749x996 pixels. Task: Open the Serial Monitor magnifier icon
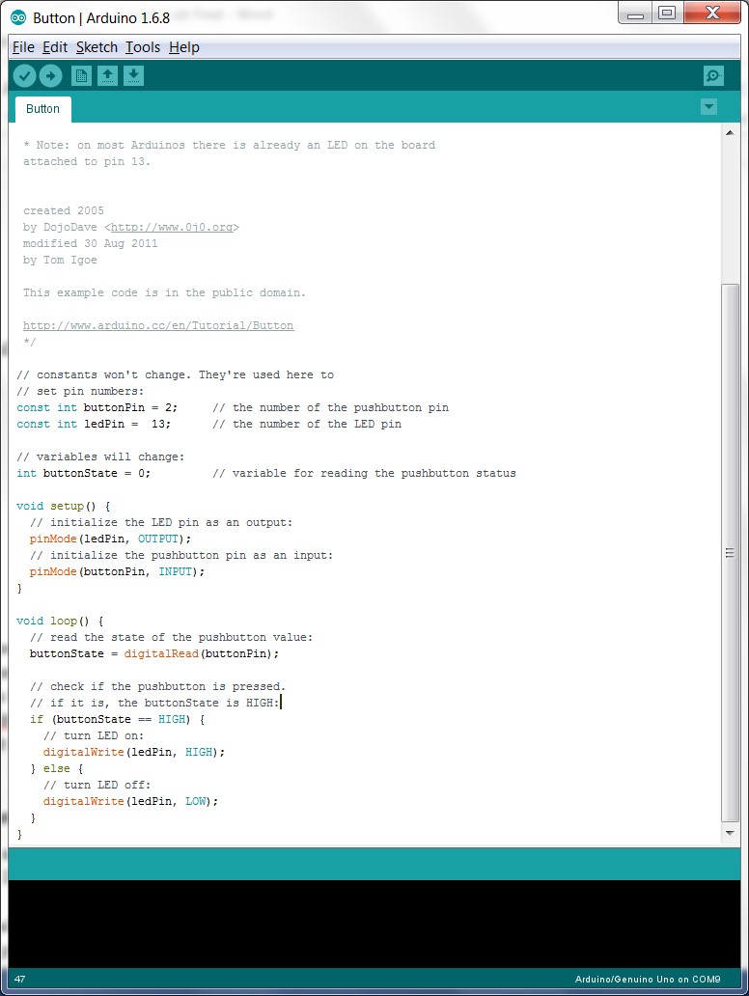(713, 76)
